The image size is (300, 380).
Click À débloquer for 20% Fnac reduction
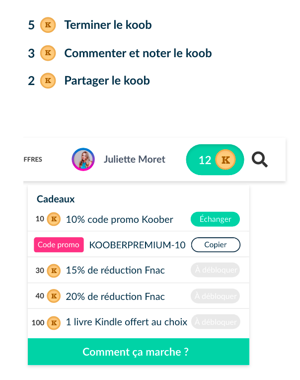click(x=215, y=296)
